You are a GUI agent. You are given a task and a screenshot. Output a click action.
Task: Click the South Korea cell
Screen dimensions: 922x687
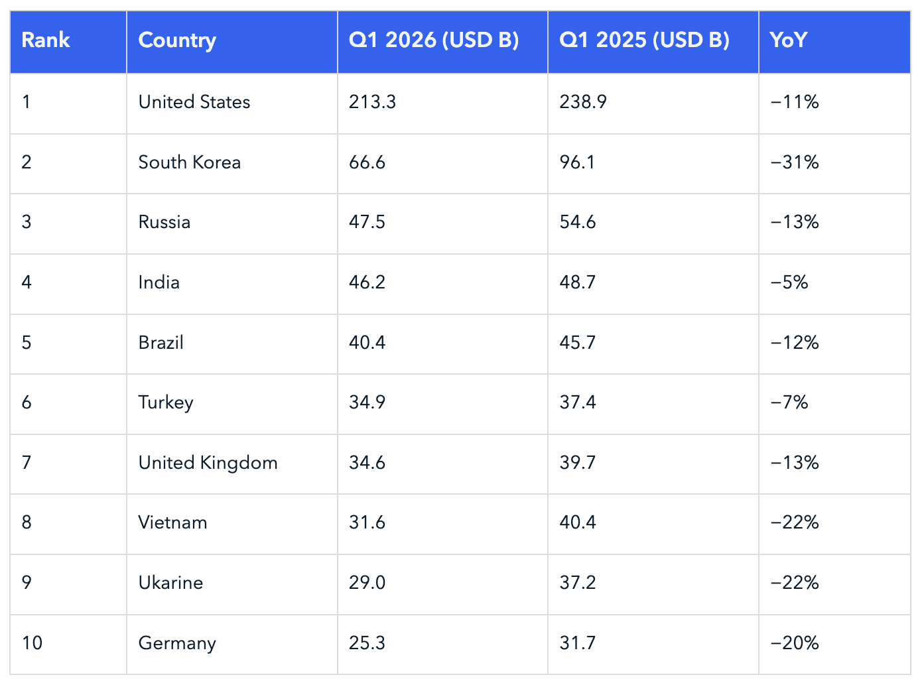232,164
